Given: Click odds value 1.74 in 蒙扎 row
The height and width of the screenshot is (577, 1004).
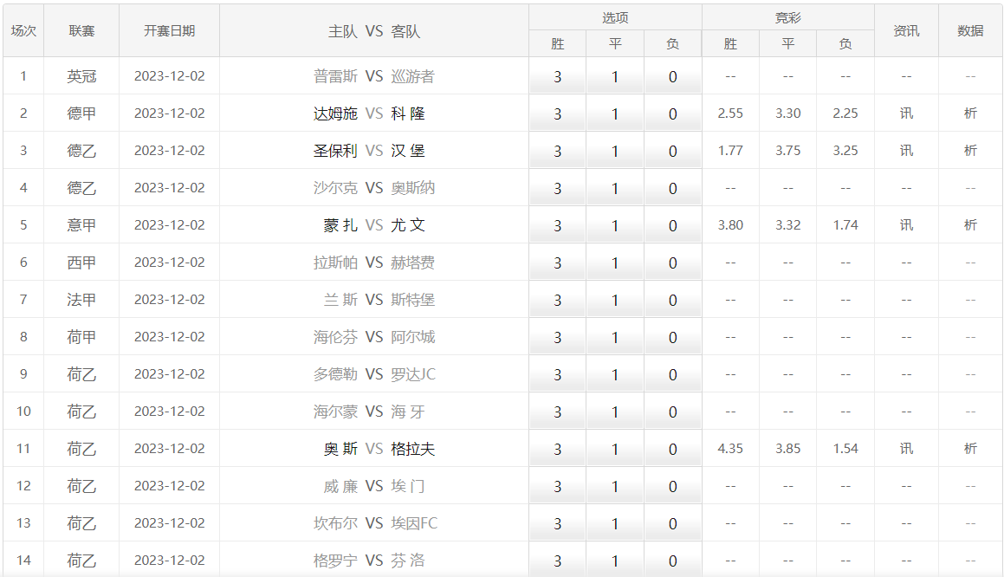Looking at the screenshot, I should (845, 224).
